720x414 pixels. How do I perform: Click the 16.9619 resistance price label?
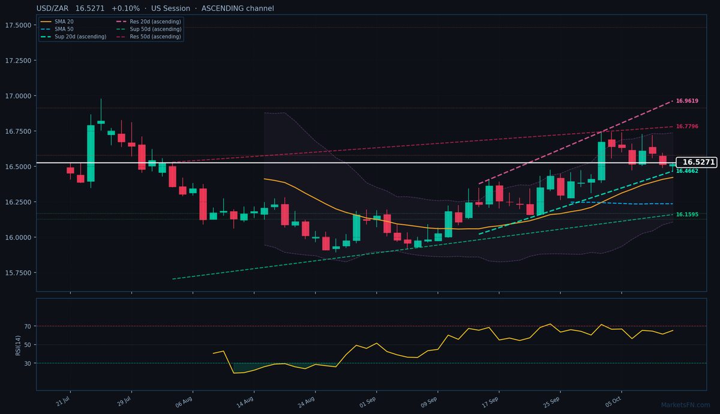coord(687,101)
